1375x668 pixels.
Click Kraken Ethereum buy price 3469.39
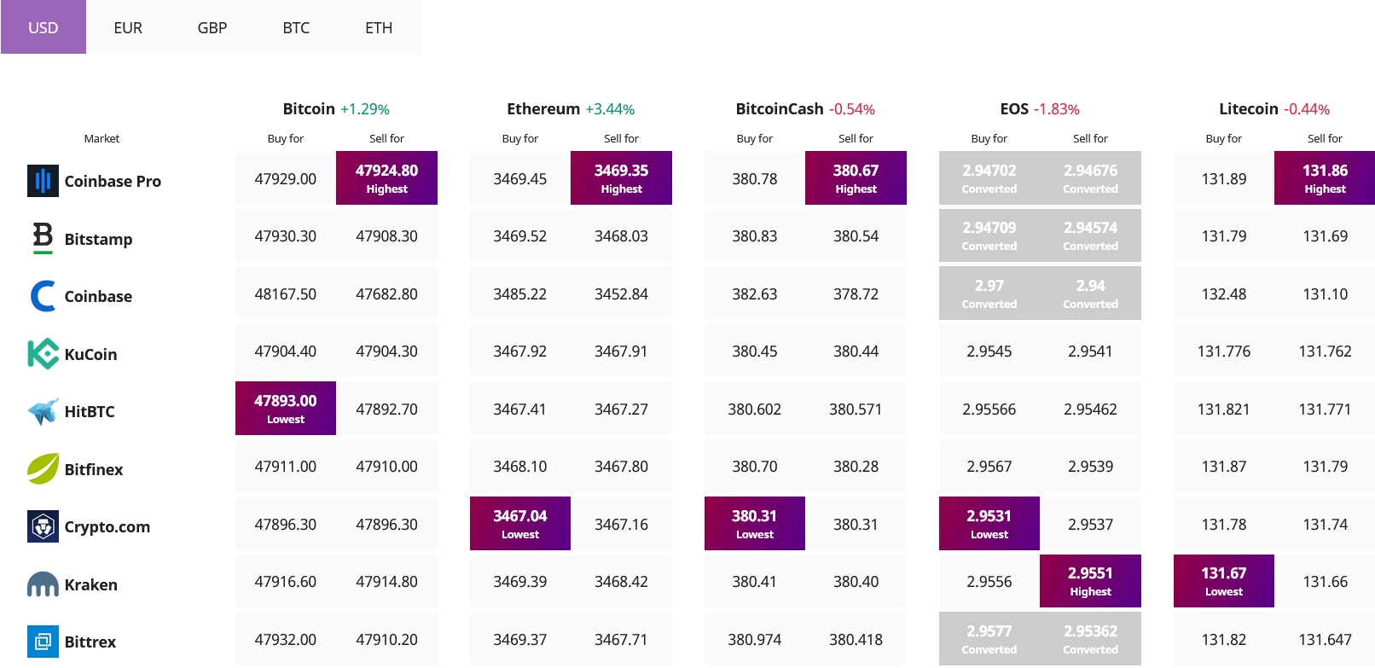click(520, 581)
